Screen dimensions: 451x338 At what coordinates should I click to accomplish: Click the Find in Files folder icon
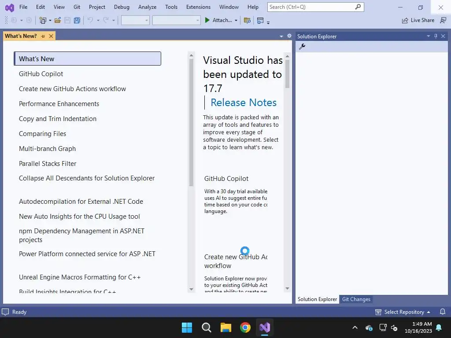(247, 20)
